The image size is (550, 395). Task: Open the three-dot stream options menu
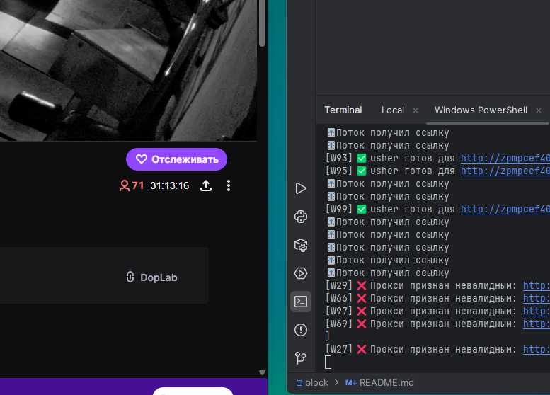point(228,185)
